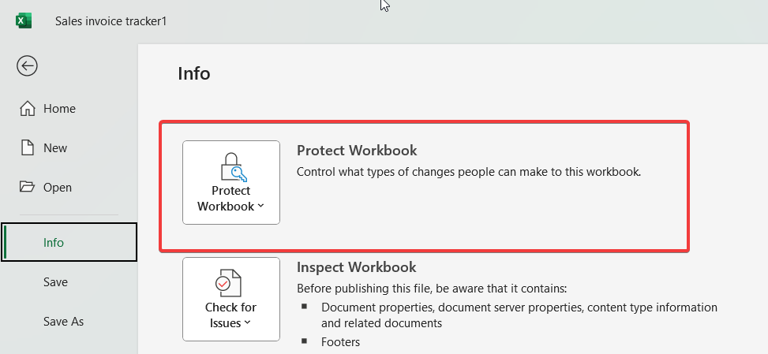The width and height of the screenshot is (768, 354).
Task: Click the padlock and key icon
Action: [x=233, y=167]
